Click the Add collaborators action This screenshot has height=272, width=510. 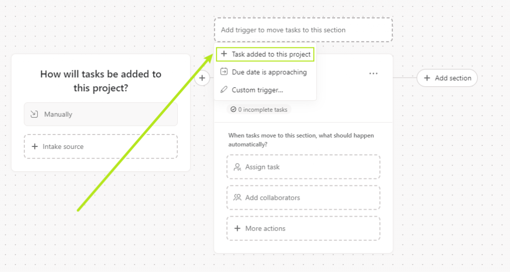[303, 197]
